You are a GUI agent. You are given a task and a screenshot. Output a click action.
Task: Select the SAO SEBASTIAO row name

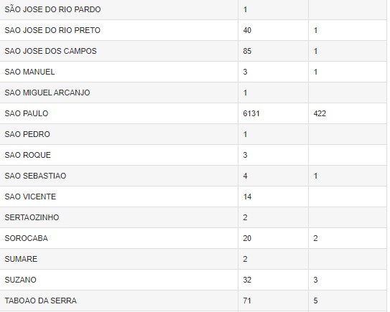coord(35,176)
